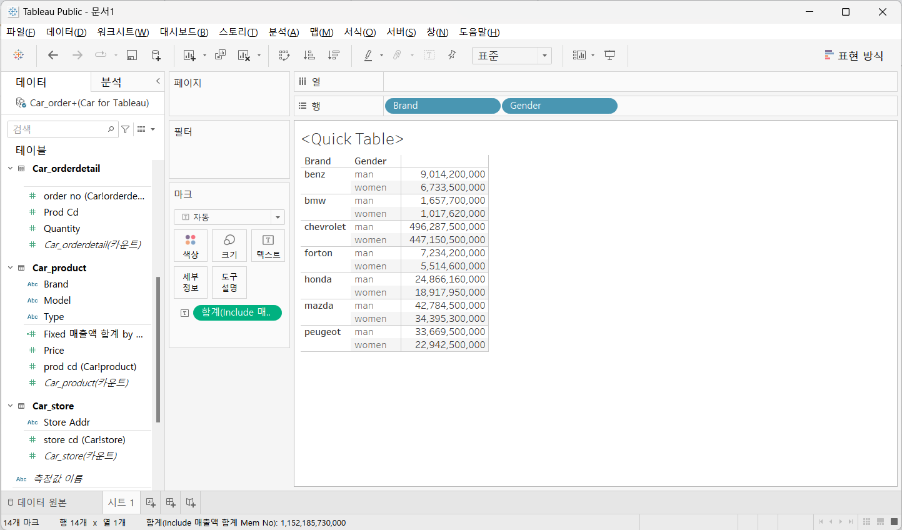Click the Redo forward arrow
The width and height of the screenshot is (902, 530).
[78, 55]
